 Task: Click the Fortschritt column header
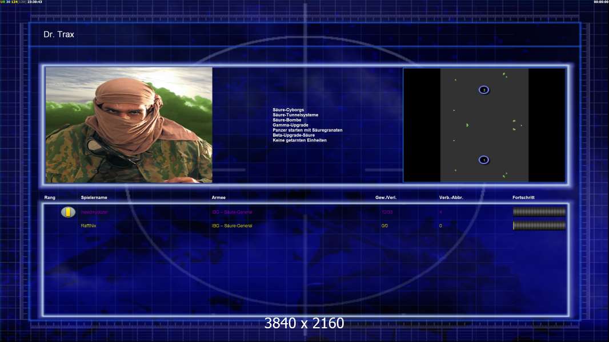pos(523,198)
